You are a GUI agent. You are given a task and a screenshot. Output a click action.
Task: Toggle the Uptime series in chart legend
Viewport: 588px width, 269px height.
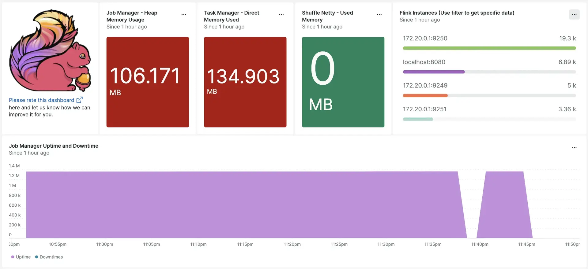click(21, 257)
